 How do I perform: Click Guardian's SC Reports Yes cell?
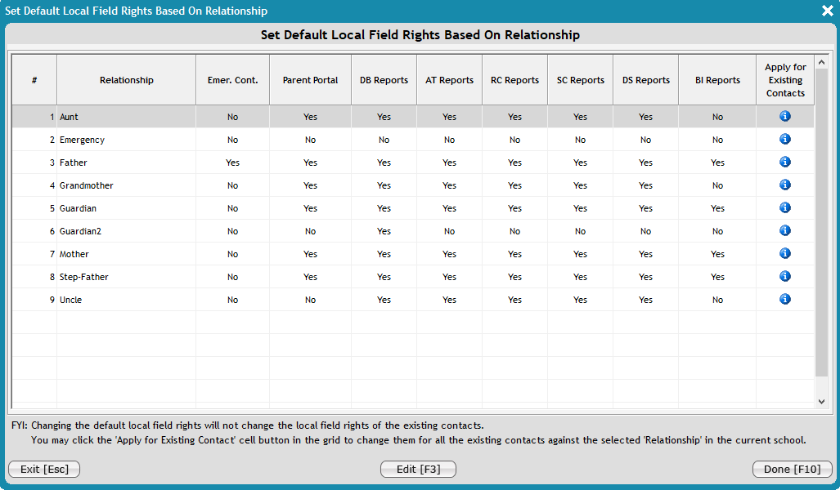[580, 208]
